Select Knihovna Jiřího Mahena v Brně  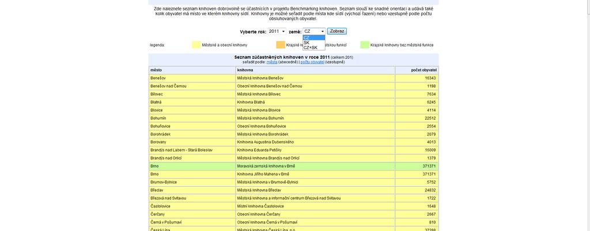click(315, 174)
